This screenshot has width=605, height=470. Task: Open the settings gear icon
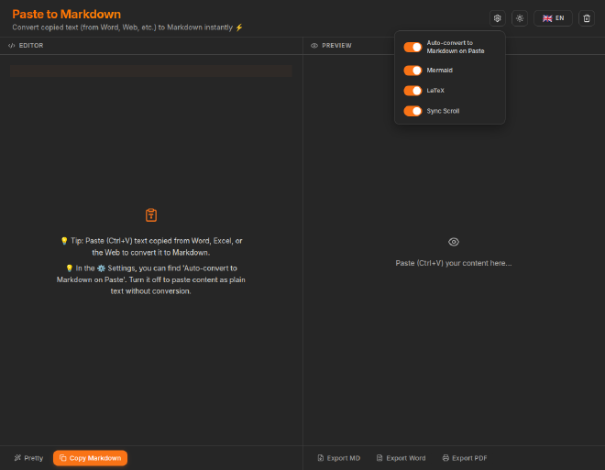498,18
